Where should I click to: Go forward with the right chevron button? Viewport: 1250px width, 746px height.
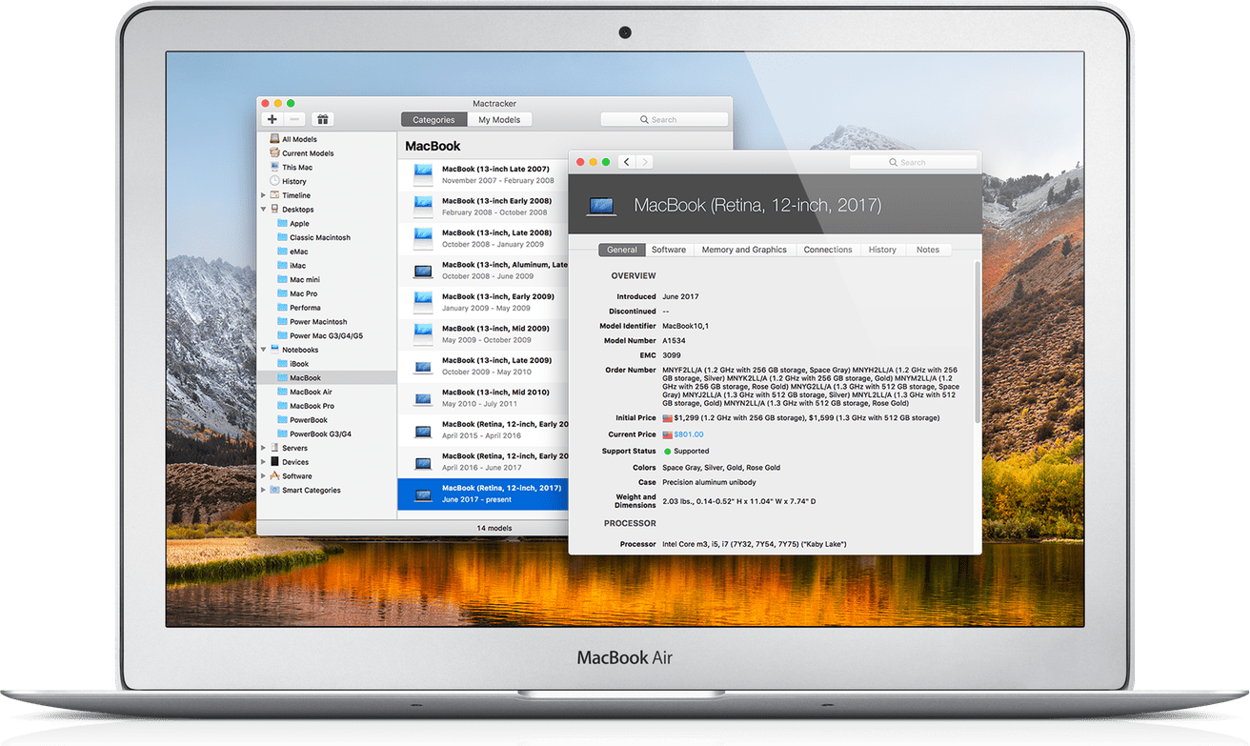coord(644,162)
